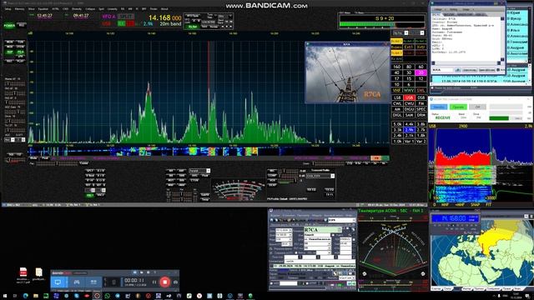The image size is (534, 300).
Task: Select FM mode
Action: pos(421,103)
